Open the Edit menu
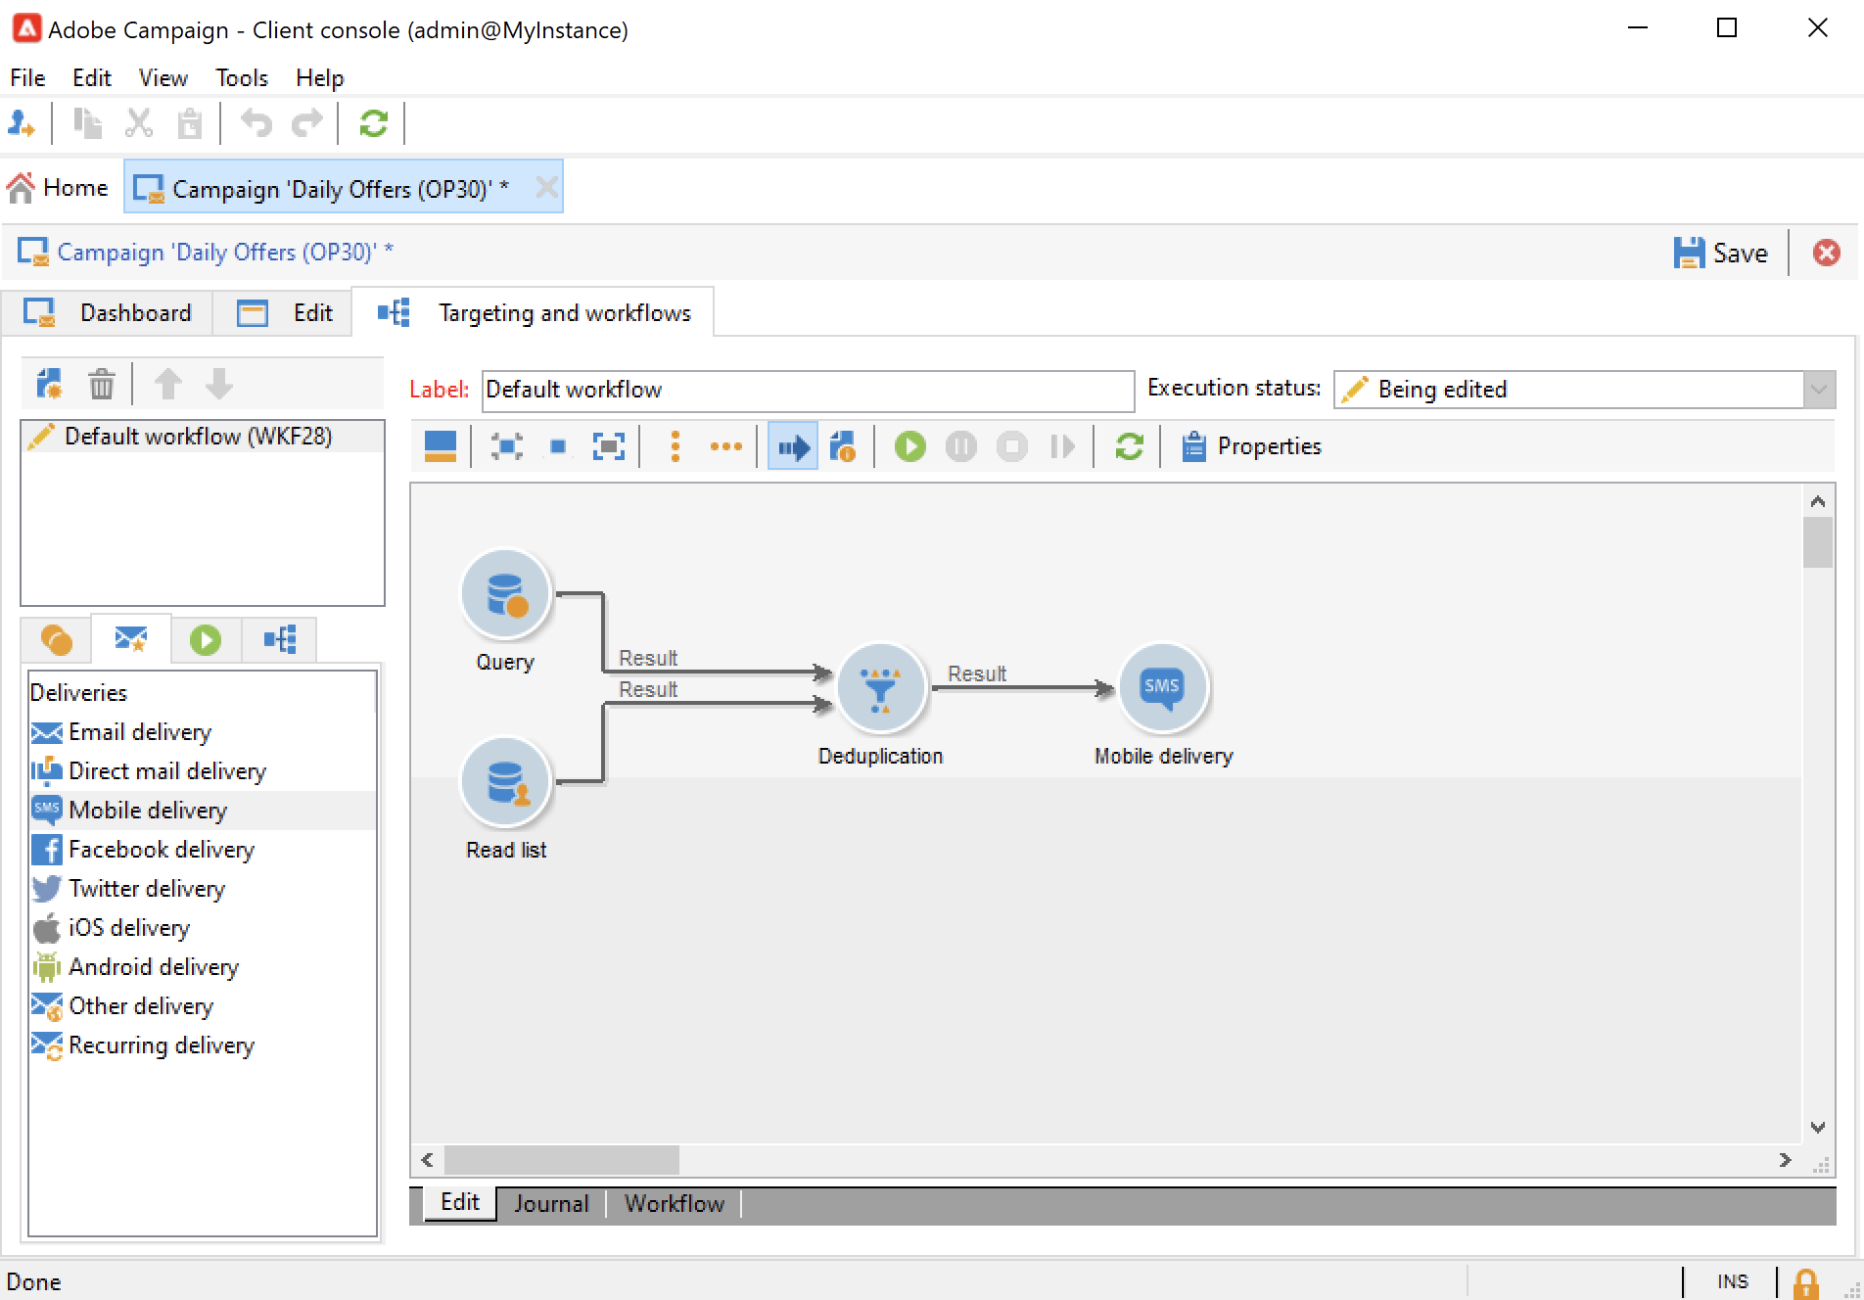This screenshot has width=1864, height=1300. coord(92,78)
